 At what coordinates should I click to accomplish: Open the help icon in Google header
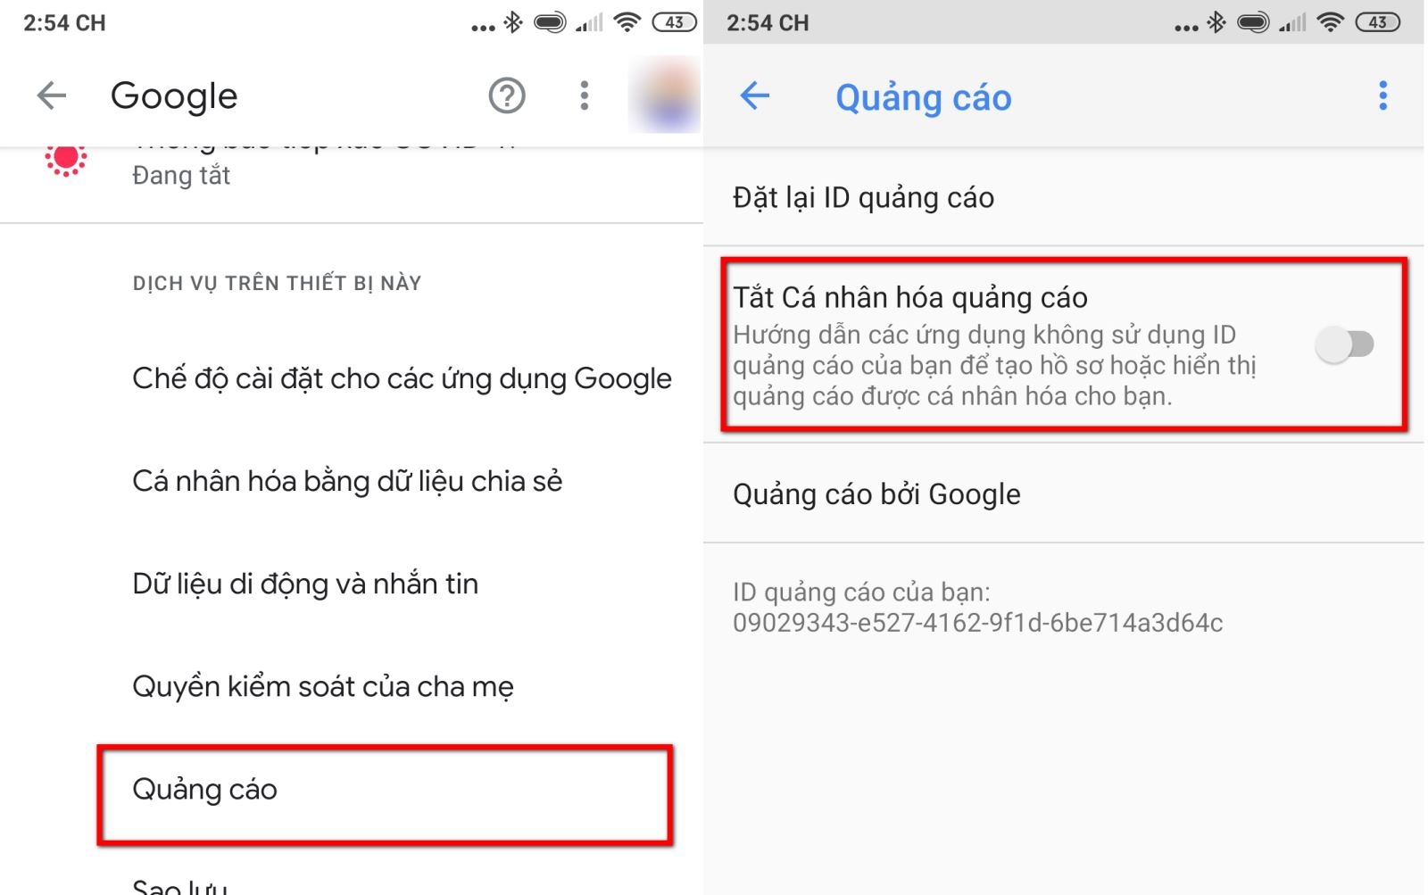tap(507, 95)
